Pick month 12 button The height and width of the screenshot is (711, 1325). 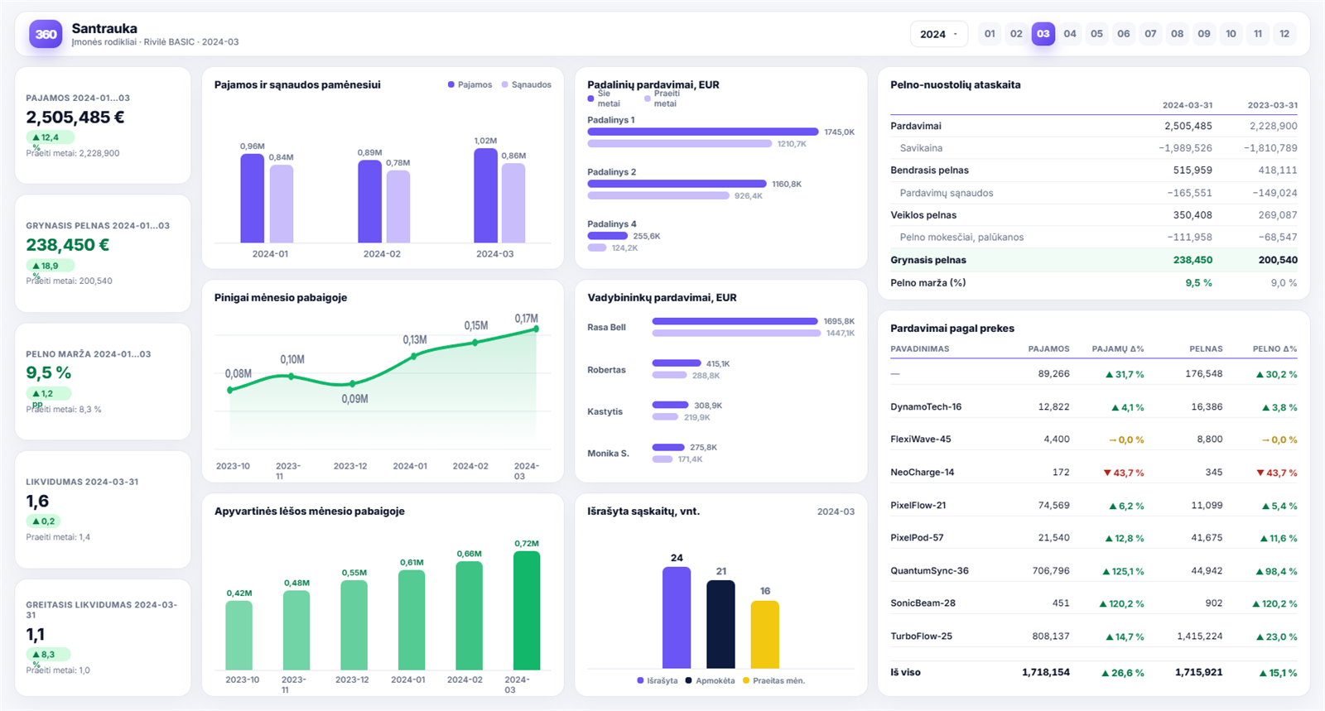coord(1284,34)
